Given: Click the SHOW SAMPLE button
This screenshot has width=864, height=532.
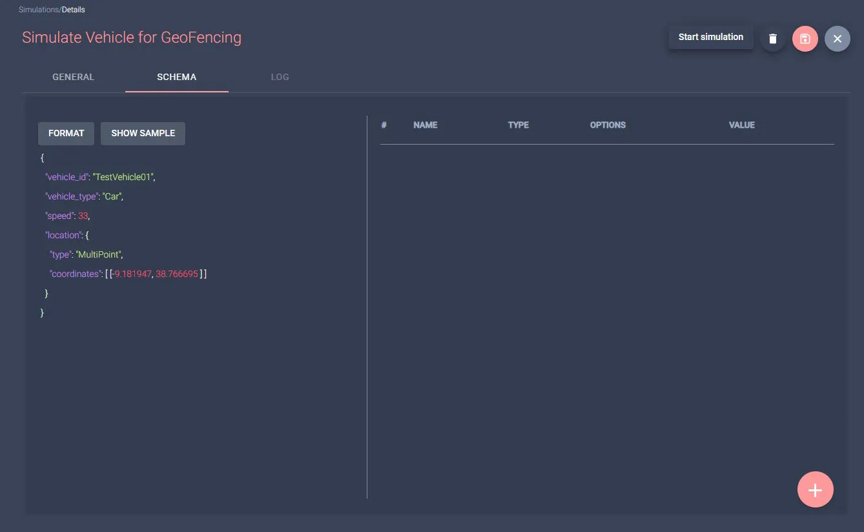Looking at the screenshot, I should click(x=143, y=134).
